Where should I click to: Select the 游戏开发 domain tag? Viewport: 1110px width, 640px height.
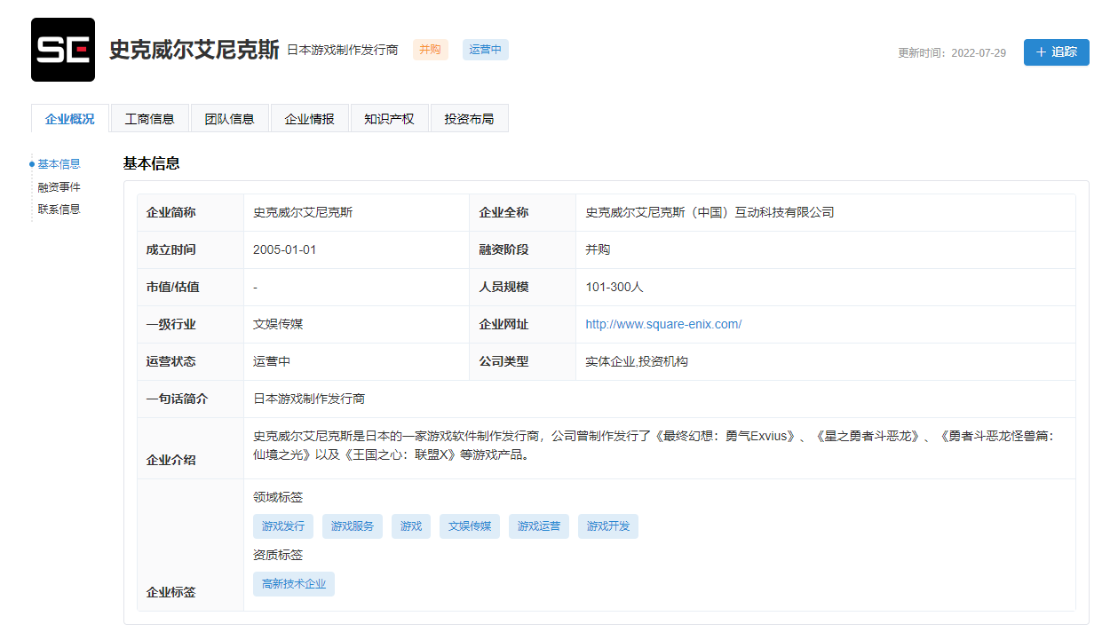click(x=608, y=526)
